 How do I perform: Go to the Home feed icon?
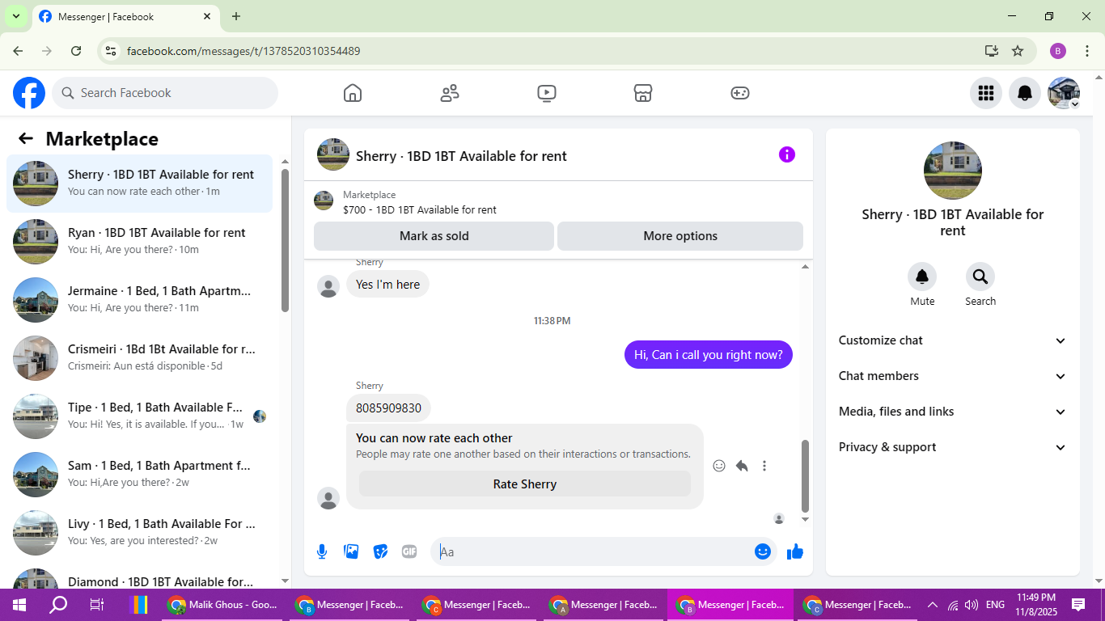353,93
